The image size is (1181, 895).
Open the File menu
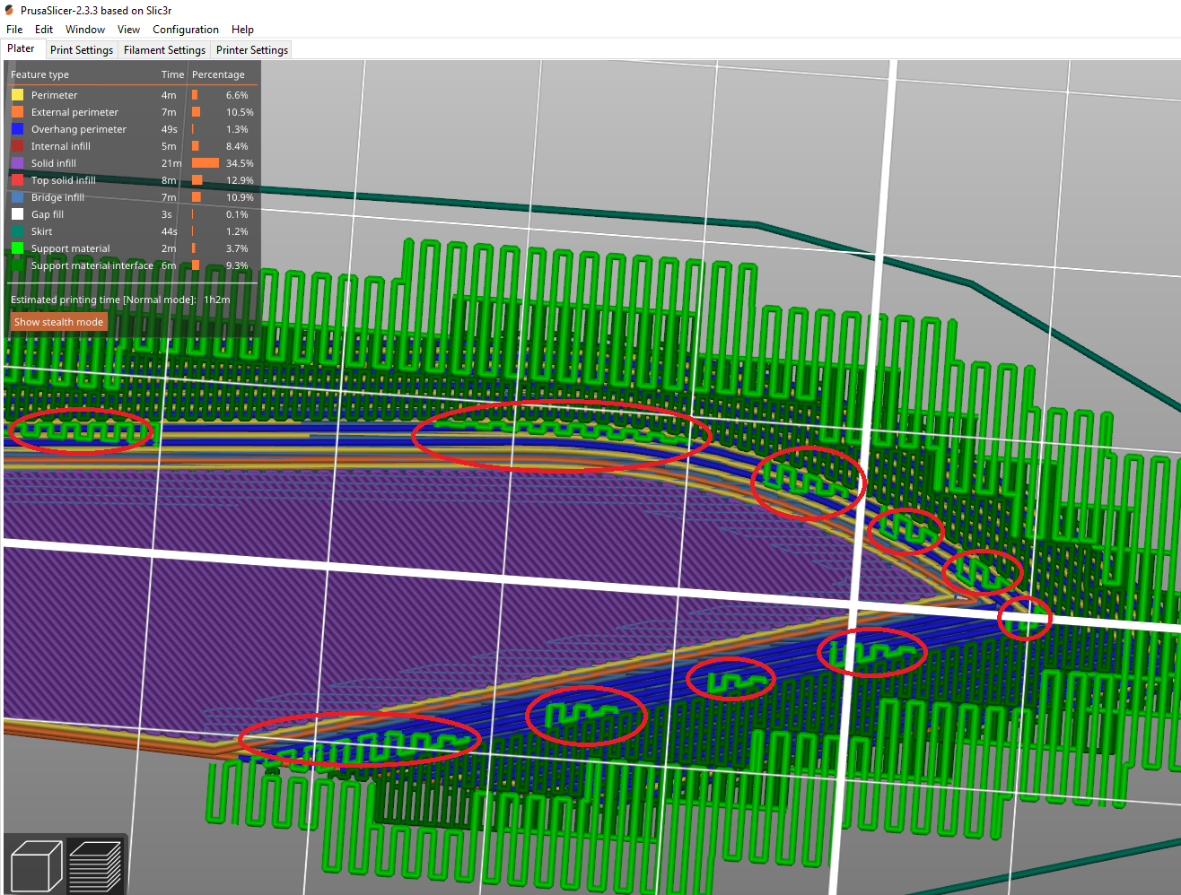click(x=14, y=30)
